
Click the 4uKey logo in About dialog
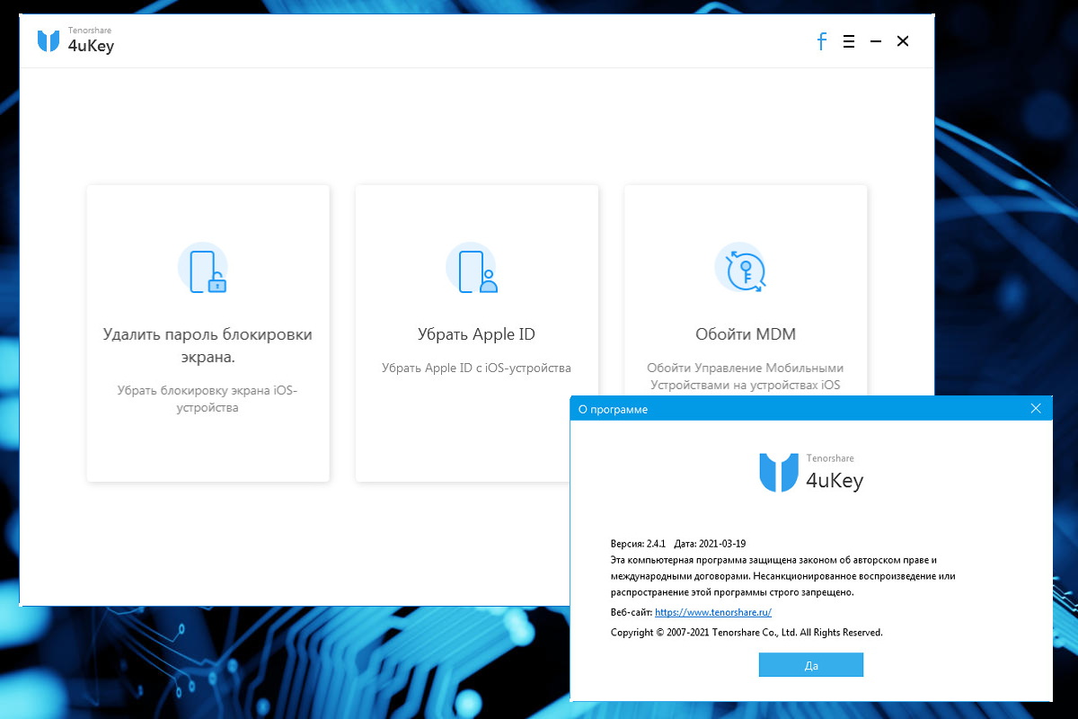coord(811,472)
